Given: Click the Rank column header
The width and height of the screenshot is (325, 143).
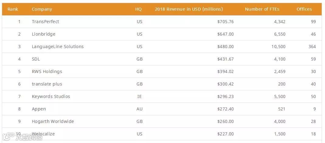Looking at the screenshot, I should click(x=13, y=9).
